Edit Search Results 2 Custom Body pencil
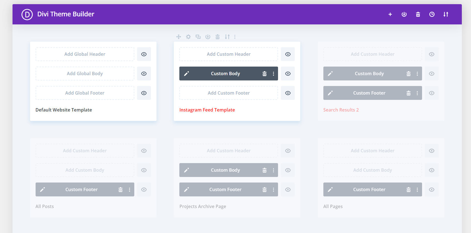Viewport: 471px width, 233px height. pos(330,74)
